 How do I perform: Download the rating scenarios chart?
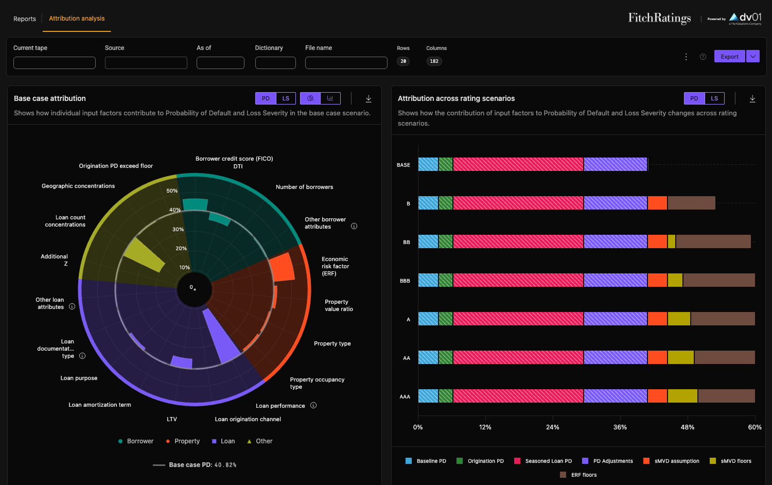click(752, 98)
